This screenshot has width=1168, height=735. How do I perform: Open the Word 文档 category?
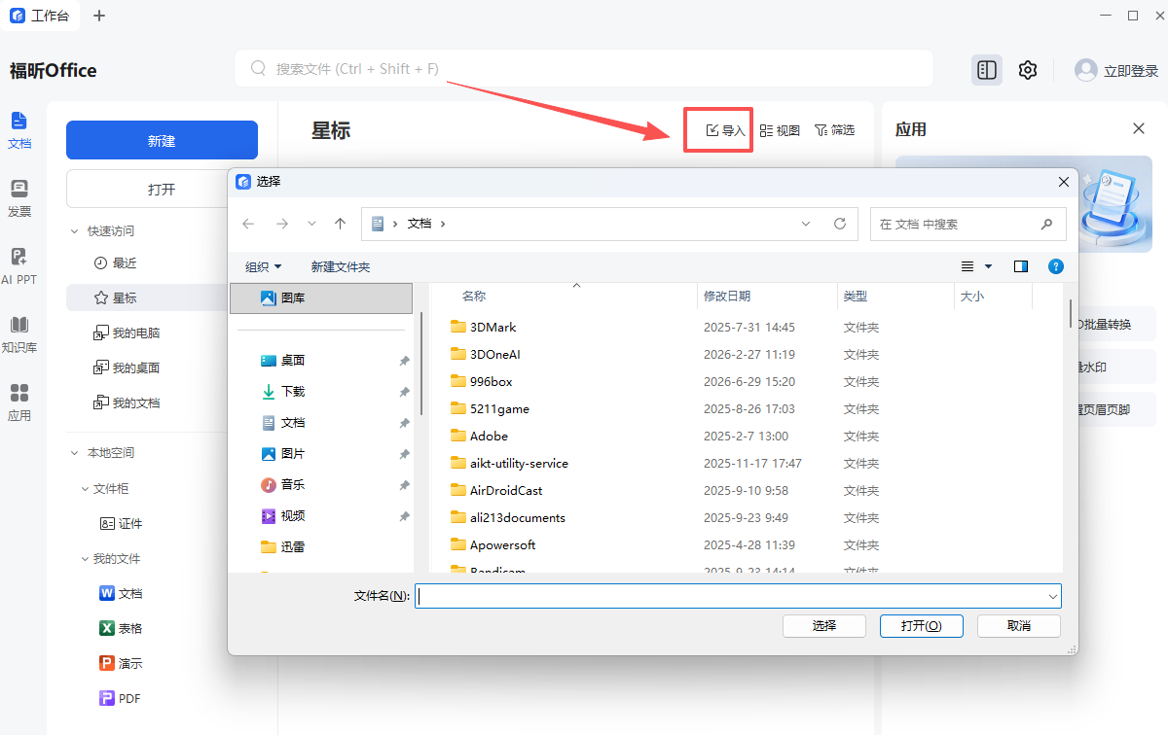click(121, 594)
